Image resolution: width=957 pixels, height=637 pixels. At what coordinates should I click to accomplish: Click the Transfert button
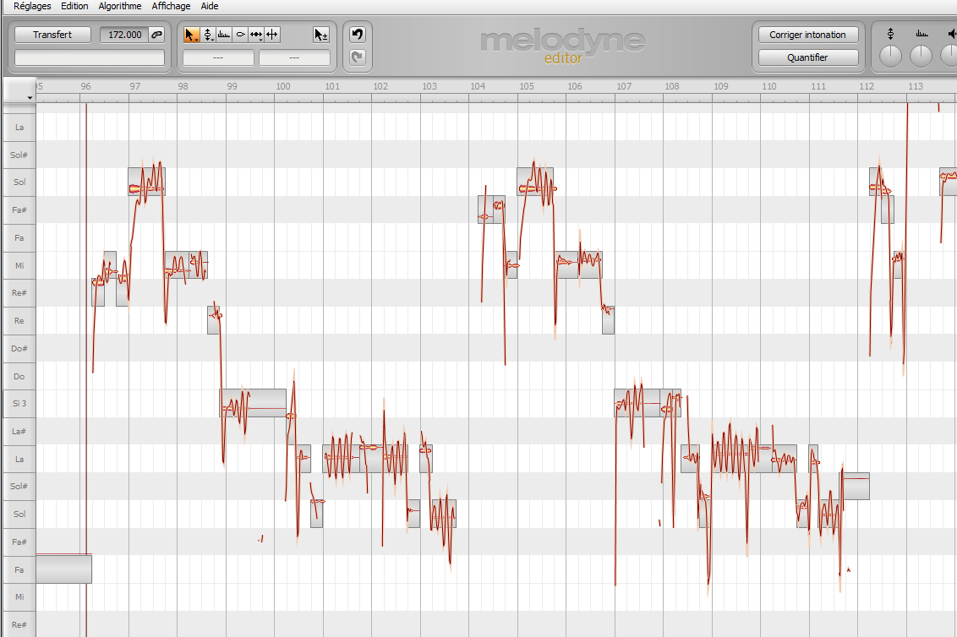point(52,35)
